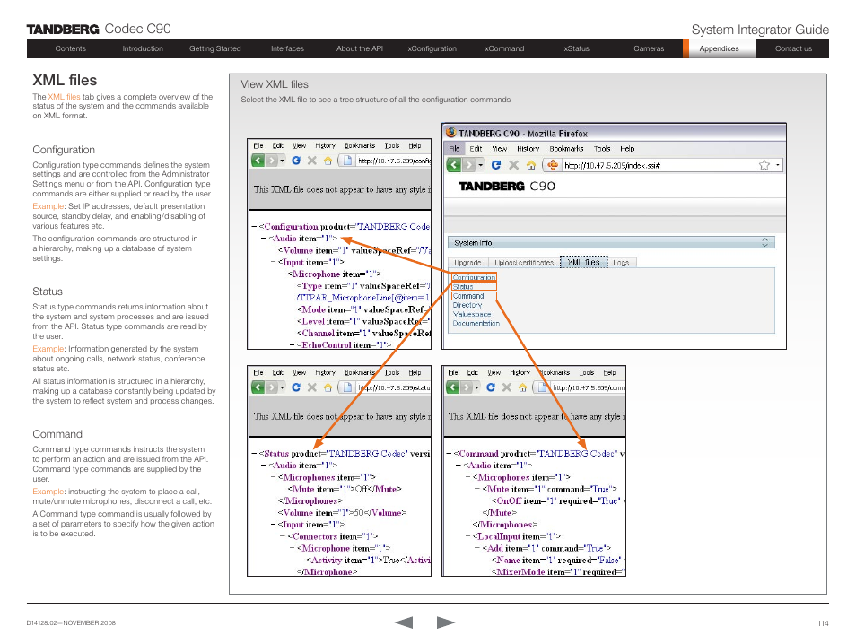Image resolution: width=856 pixels, height=644 pixels.
Task: Switch to the Upgrade tab
Action: [x=467, y=263]
